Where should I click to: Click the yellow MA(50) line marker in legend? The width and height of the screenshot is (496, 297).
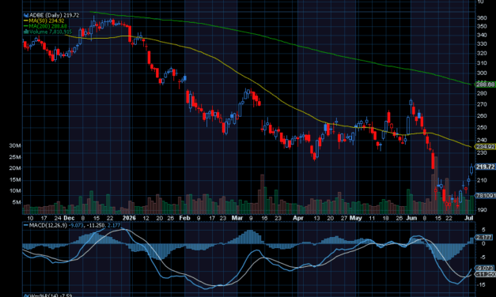pos(26,21)
